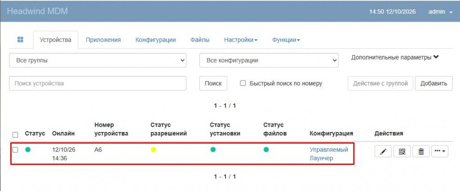Click the Действие с группой button
This screenshot has width=460, height=191.
point(380,83)
